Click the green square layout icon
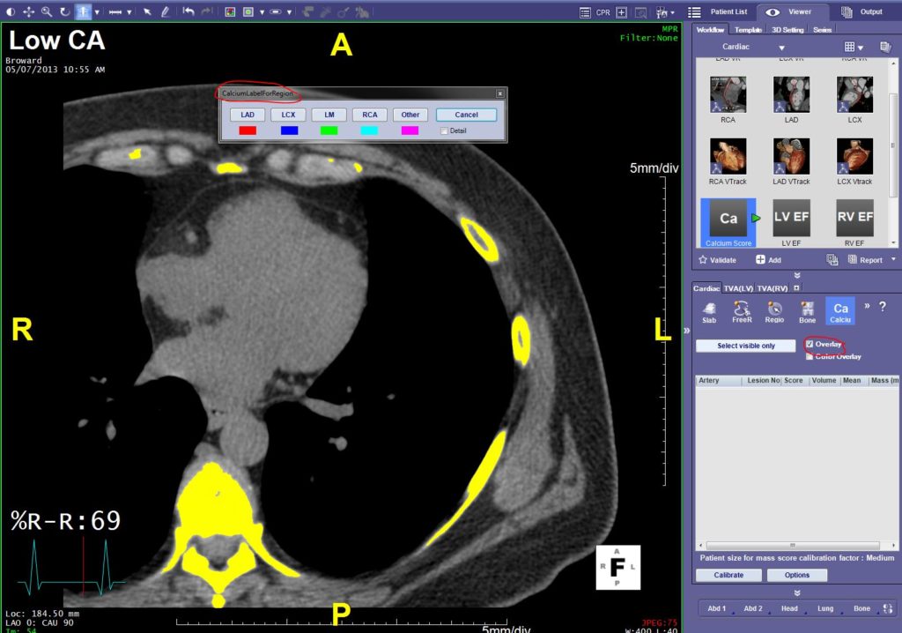This screenshot has height=633, width=902. [x=248, y=11]
